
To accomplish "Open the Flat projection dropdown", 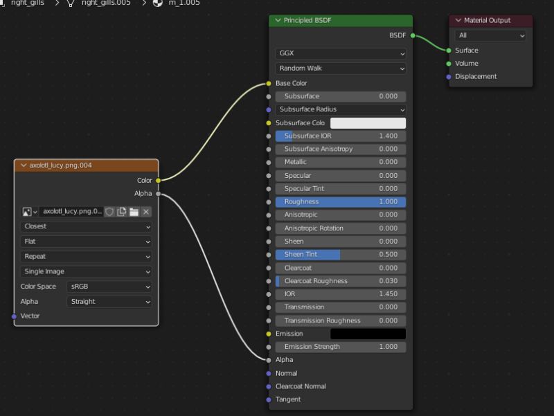I will pos(86,242).
